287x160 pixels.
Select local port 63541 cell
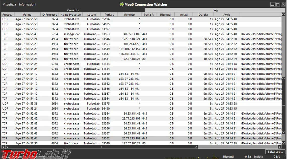106,59
